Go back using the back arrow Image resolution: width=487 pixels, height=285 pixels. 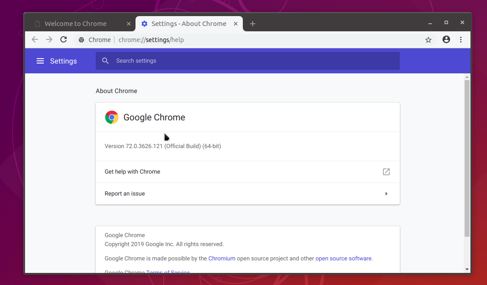pyautogui.click(x=35, y=39)
